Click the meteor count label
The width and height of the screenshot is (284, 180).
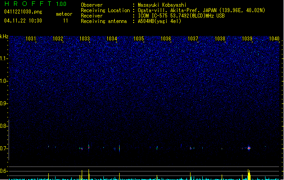click(x=64, y=14)
